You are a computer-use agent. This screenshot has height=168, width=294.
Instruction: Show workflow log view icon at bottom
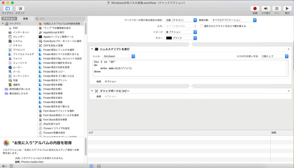(91, 166)
